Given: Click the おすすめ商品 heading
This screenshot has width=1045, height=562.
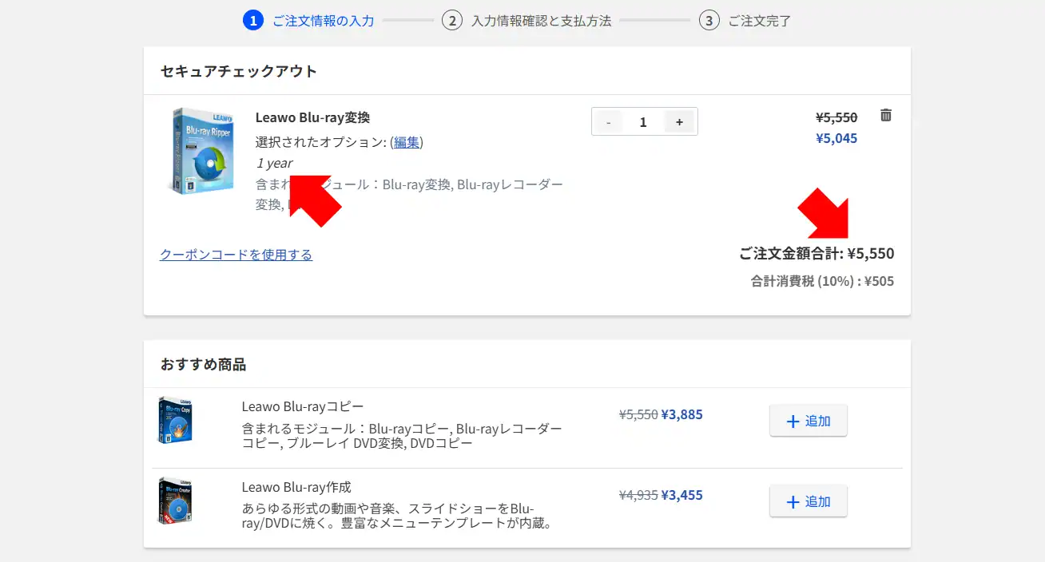Looking at the screenshot, I should tap(203, 365).
